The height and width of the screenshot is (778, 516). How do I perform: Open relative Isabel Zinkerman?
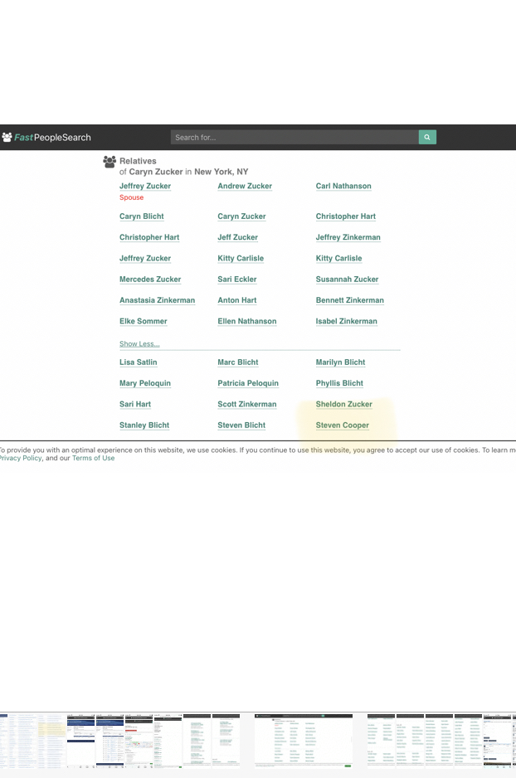(346, 321)
